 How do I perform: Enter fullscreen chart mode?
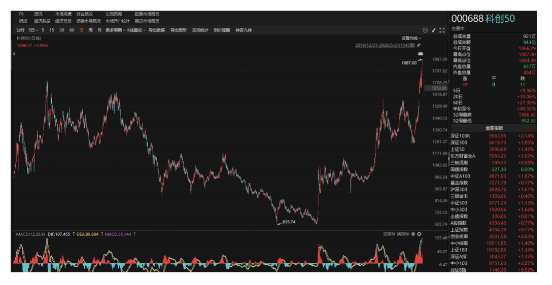442,30
